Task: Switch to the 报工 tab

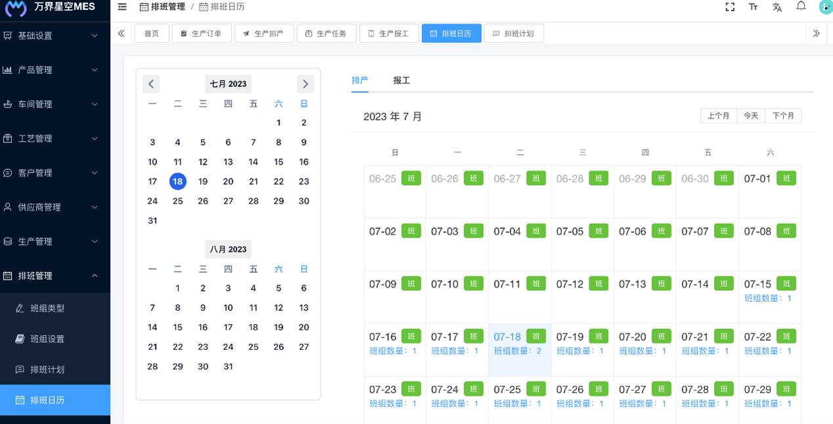Action: 401,80
